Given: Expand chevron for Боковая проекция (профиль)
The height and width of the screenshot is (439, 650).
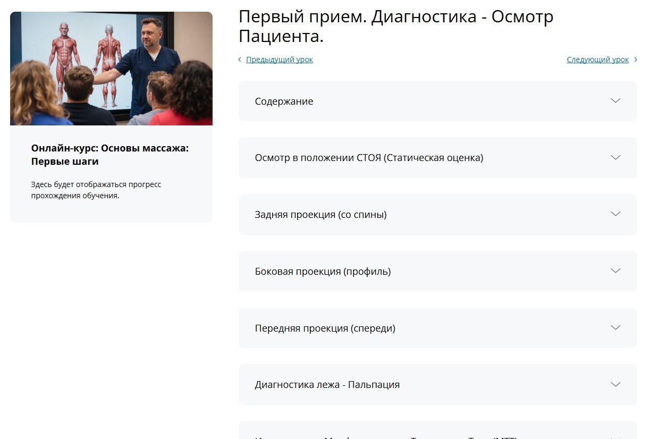Looking at the screenshot, I should pos(615,271).
